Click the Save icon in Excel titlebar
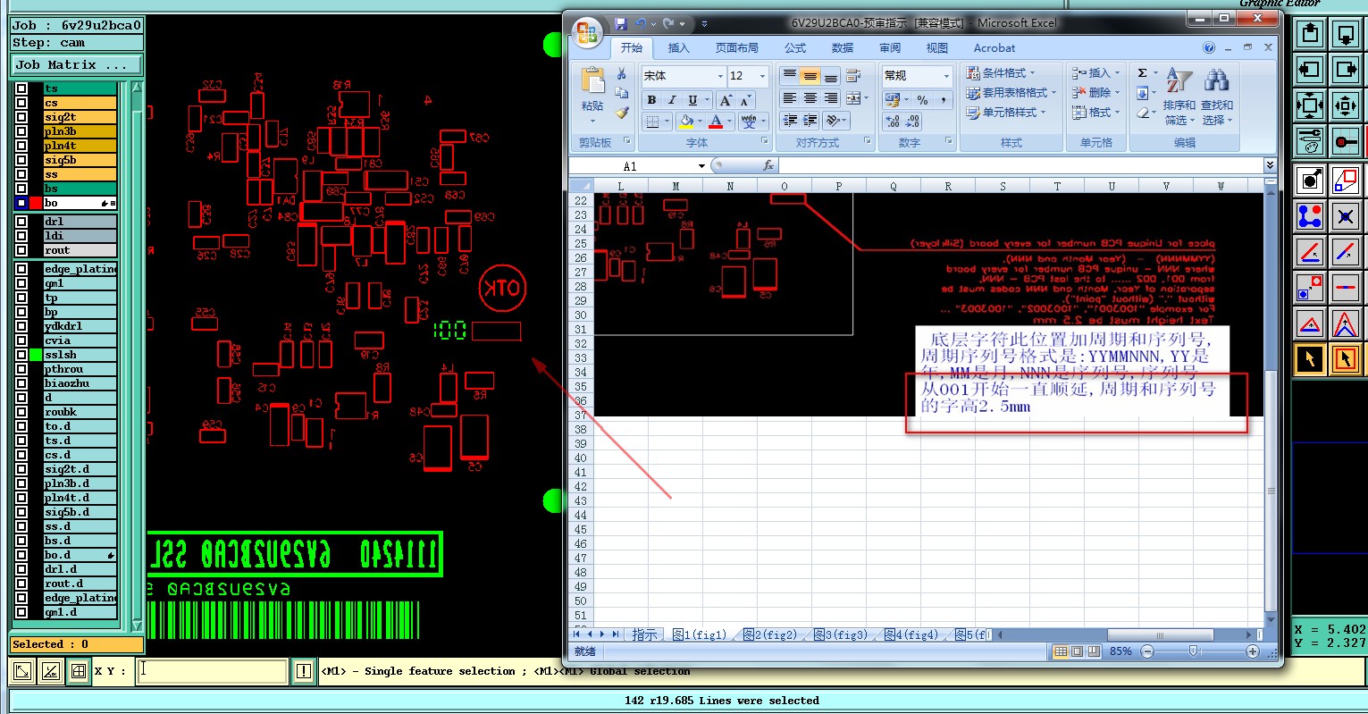The height and width of the screenshot is (714, 1368). (621, 24)
